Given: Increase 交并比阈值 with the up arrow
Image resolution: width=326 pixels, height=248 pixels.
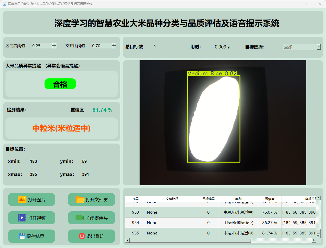Looking at the screenshot, I should (x=114, y=44).
